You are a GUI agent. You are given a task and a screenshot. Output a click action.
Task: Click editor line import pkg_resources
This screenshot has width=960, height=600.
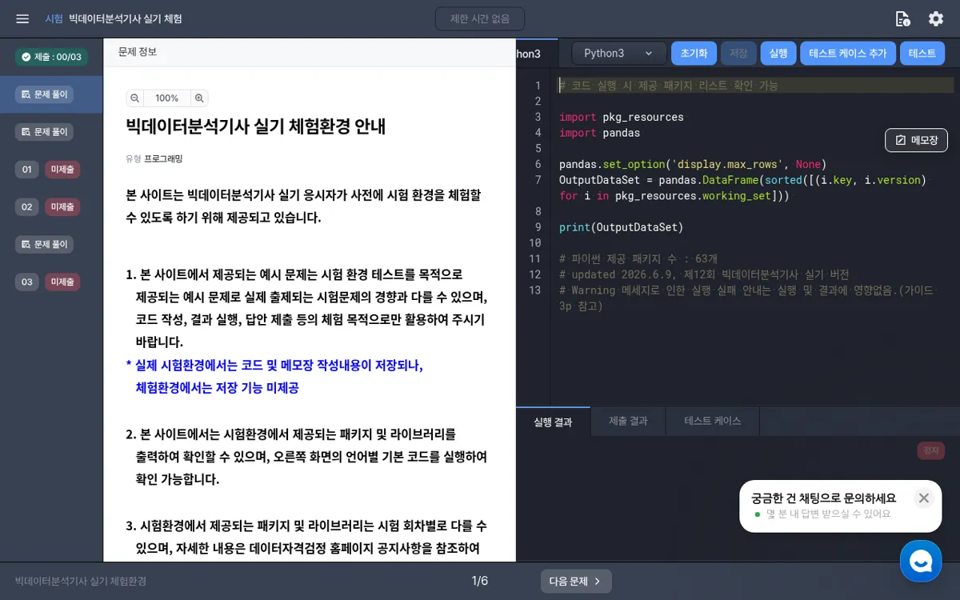point(622,117)
